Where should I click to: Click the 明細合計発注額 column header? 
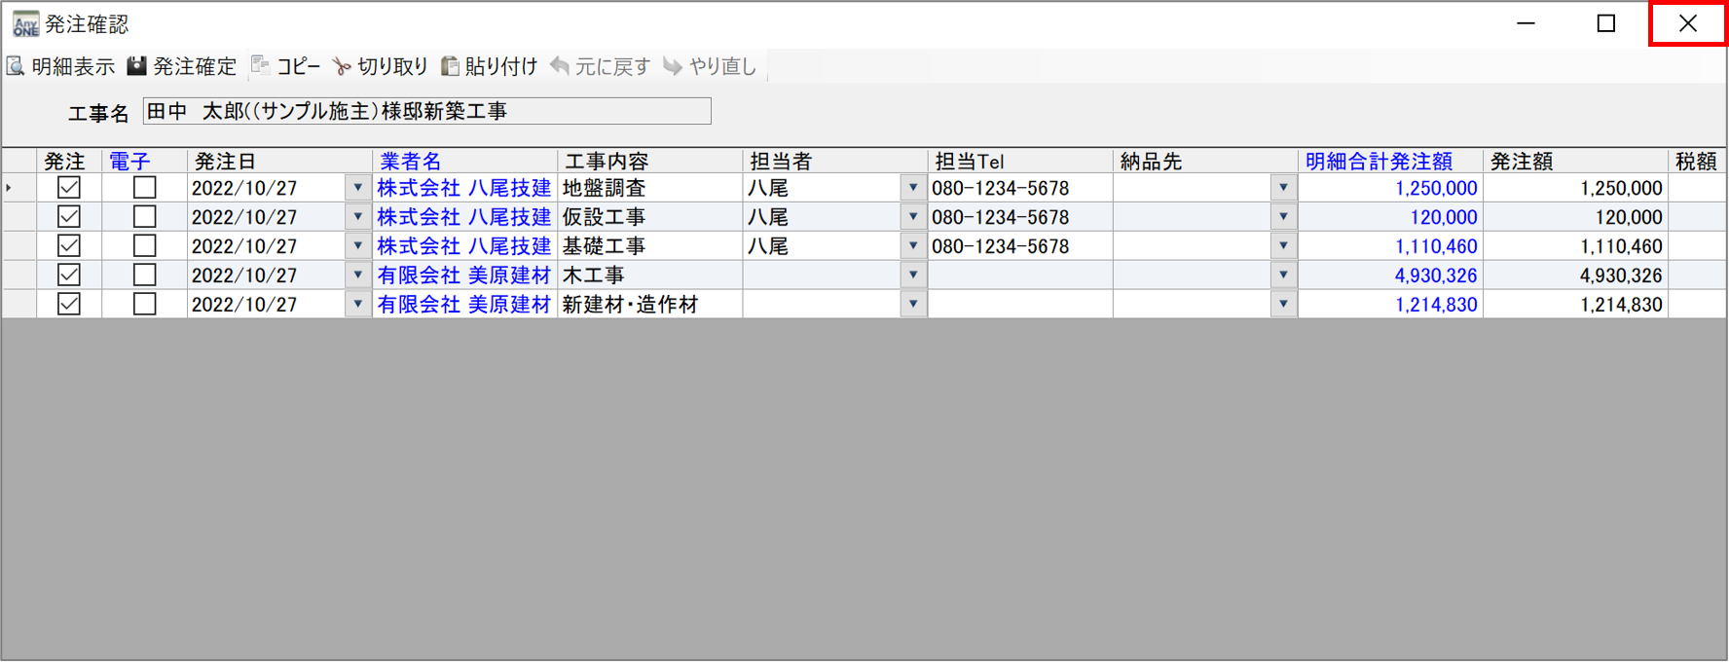(1378, 162)
